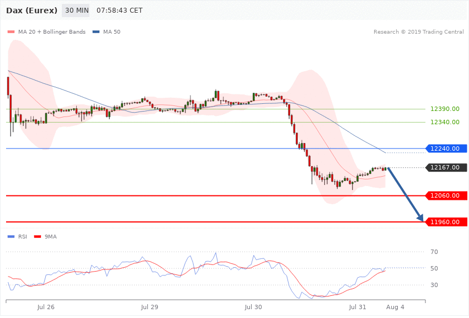
Task: Click the MA 20 + Bollinger Bands legend label
Action: click(x=52, y=32)
